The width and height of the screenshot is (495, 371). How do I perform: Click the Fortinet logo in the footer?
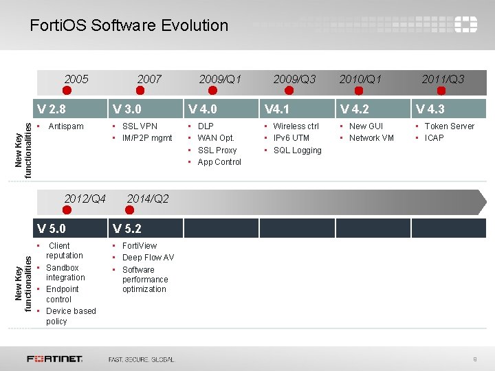[54, 359]
